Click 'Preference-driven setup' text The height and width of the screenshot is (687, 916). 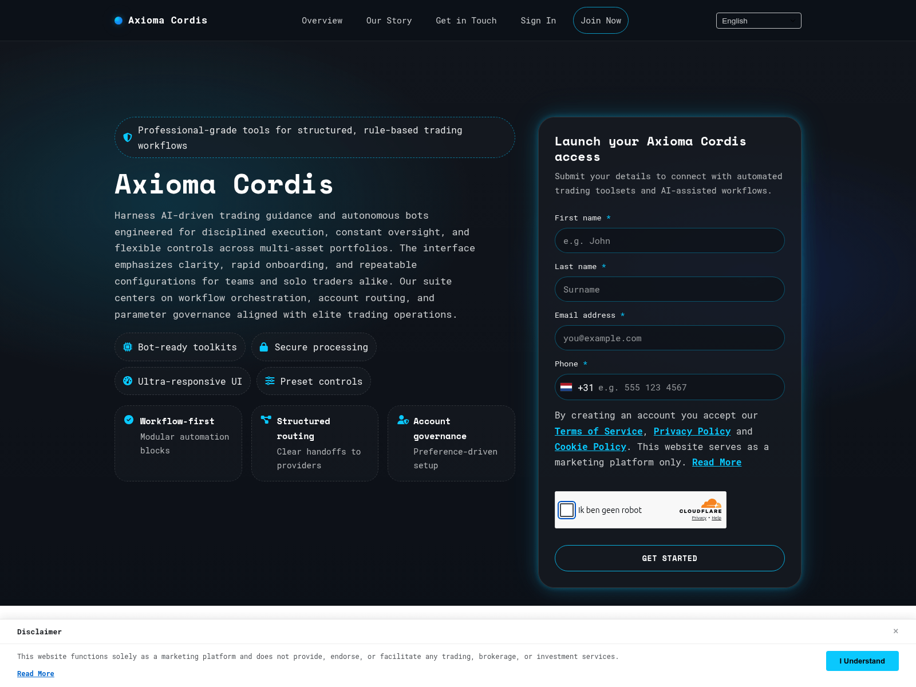[455, 459]
